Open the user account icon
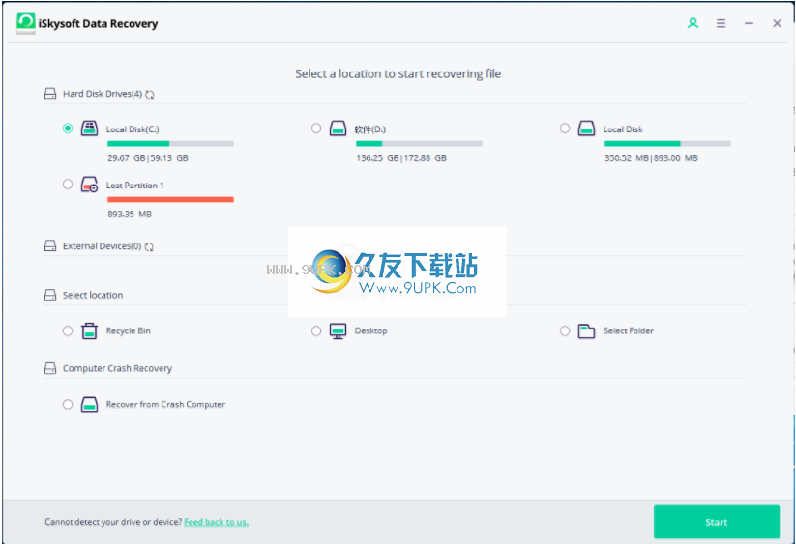The image size is (796, 544). [x=693, y=23]
